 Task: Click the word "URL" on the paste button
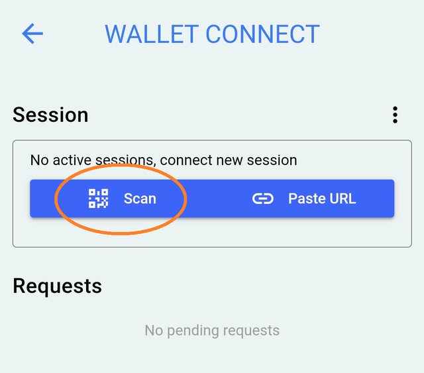tap(342, 198)
